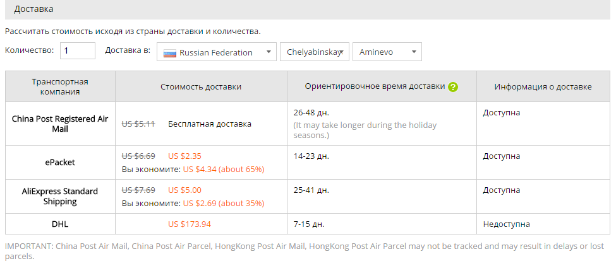616x266 pixels.
Task: Open the Aminevo city dropdown
Action: coord(387,52)
